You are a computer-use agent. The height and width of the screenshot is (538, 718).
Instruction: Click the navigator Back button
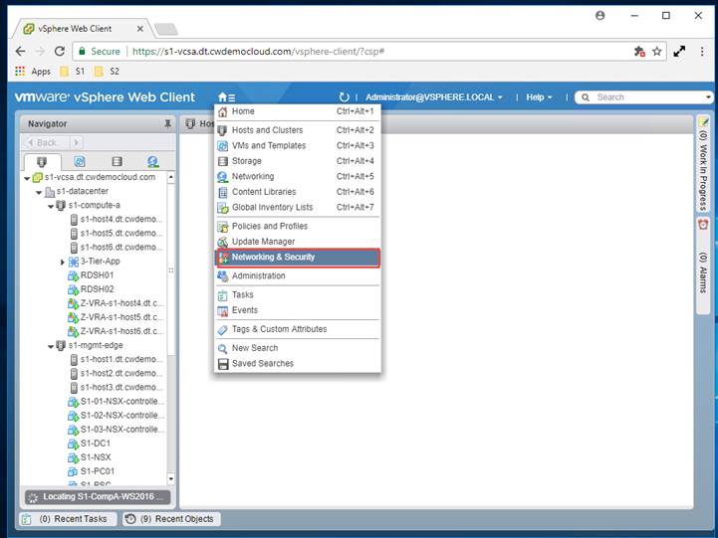tap(46, 142)
